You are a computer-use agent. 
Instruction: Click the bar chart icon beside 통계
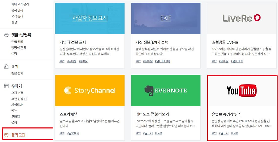[6, 67]
